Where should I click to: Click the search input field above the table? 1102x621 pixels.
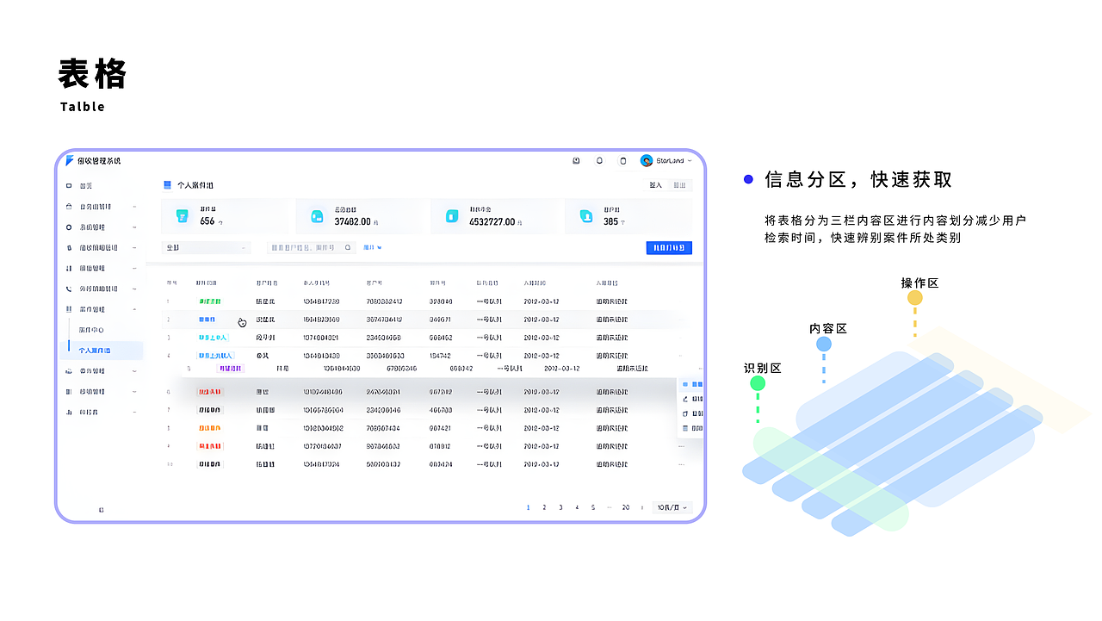[301, 247]
